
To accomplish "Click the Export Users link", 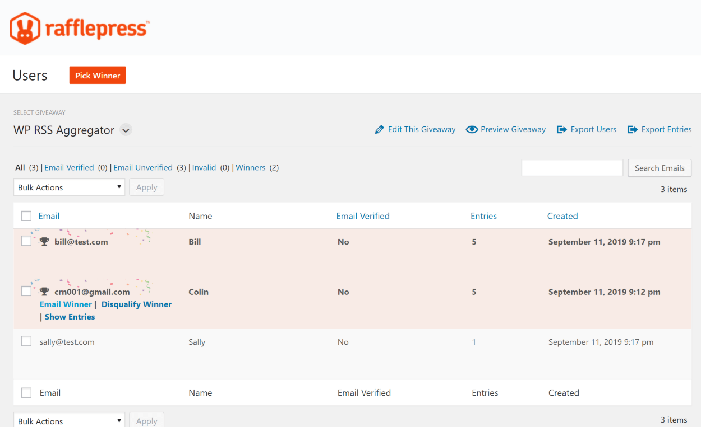I will pos(593,129).
